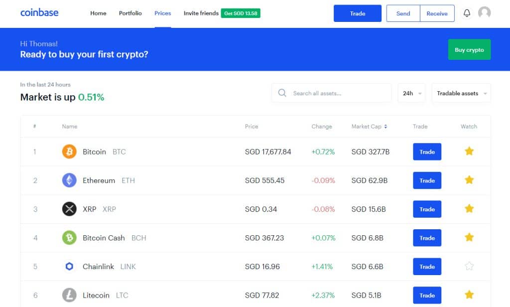Click the 0.51% market change figure
The width and height of the screenshot is (510, 307).
click(91, 97)
